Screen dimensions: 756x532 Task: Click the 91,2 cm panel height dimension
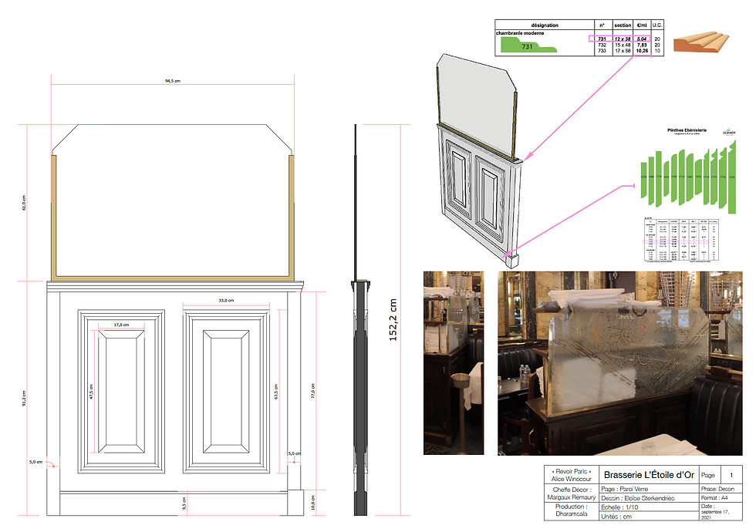(x=24, y=399)
